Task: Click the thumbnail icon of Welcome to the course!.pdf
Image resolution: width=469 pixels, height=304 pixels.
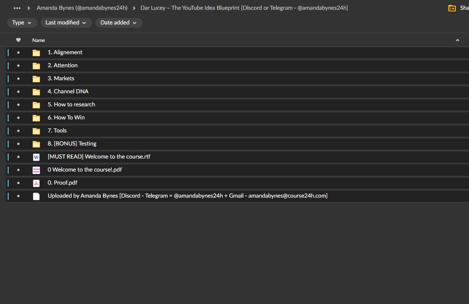Action: point(36,170)
